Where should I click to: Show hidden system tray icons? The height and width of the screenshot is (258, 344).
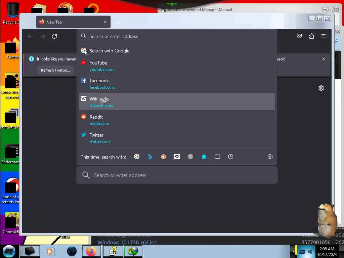click(x=293, y=251)
